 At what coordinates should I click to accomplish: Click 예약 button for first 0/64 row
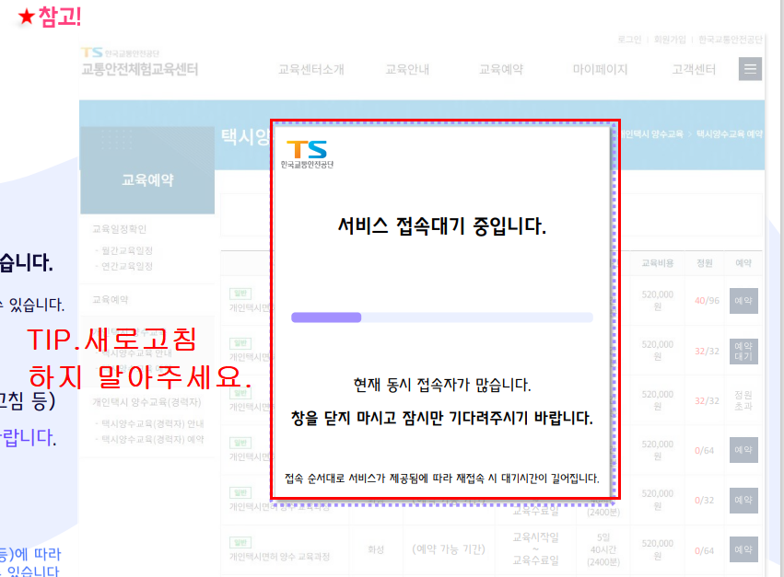tap(743, 450)
